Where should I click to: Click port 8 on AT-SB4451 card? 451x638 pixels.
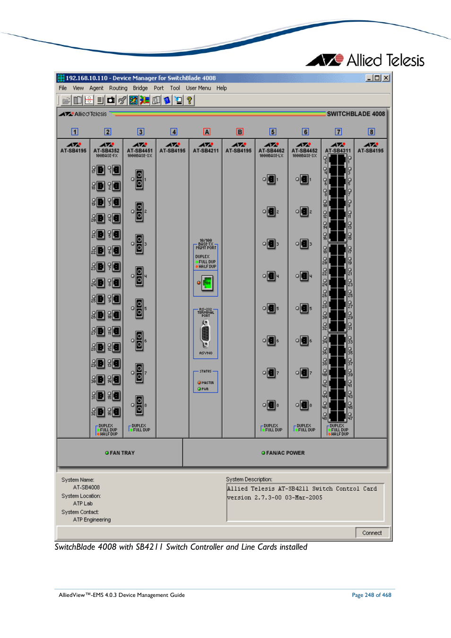(x=139, y=405)
